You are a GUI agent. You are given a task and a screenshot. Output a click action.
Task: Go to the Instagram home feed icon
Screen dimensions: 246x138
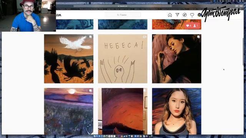pos(170,15)
